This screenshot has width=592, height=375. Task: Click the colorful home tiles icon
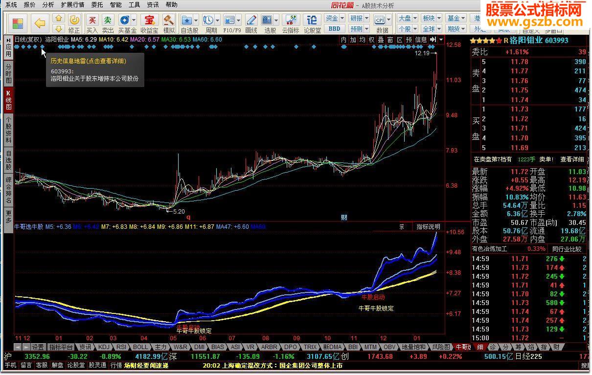click(18, 22)
